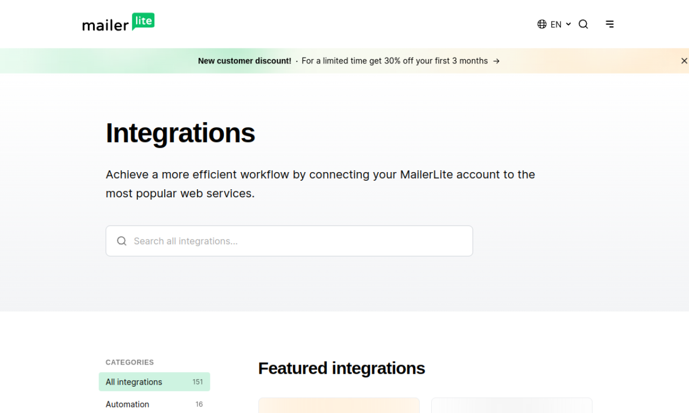Open the MailerLite logo home link
Screen dimensions: 689x413
[118, 23]
